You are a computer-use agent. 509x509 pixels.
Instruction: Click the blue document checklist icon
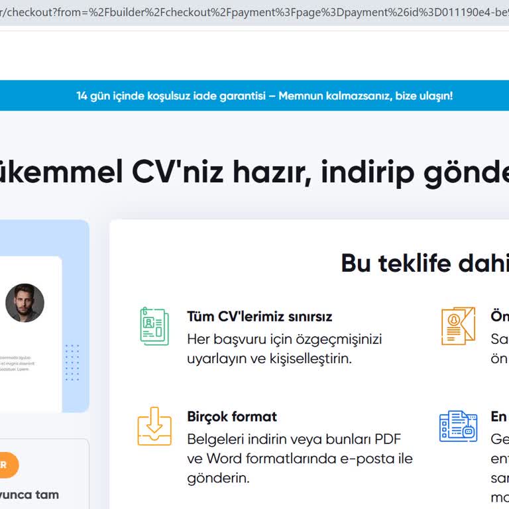[x=458, y=426]
